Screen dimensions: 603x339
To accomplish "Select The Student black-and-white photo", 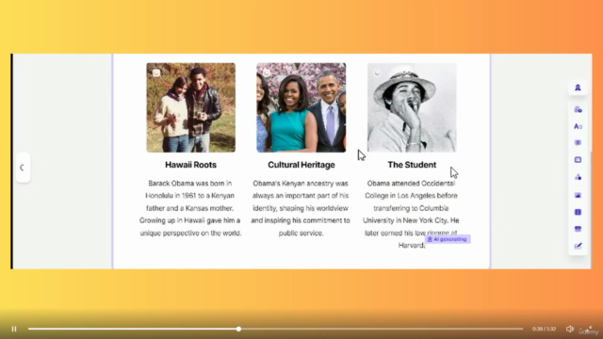I will click(x=412, y=107).
